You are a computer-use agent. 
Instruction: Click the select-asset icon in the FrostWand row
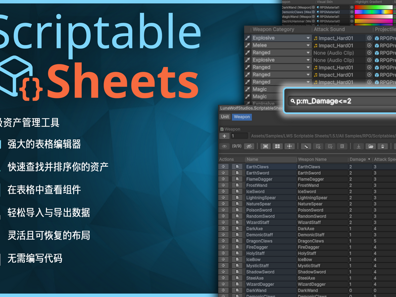pos(223,185)
